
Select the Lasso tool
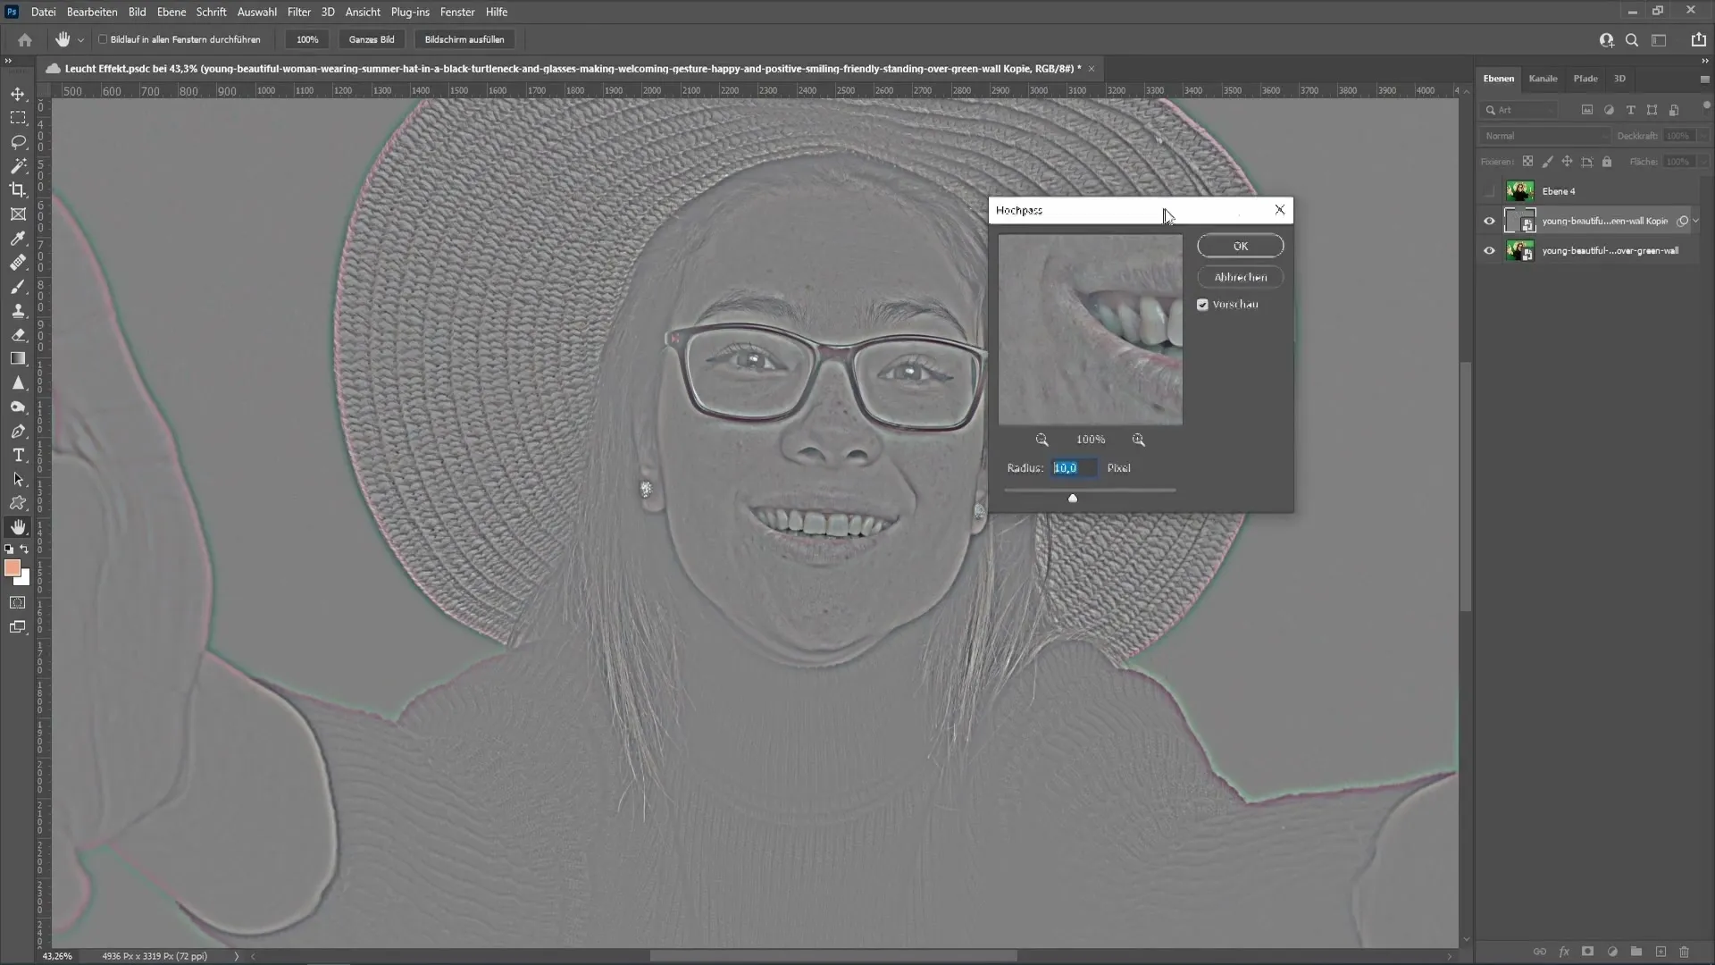pos(18,142)
